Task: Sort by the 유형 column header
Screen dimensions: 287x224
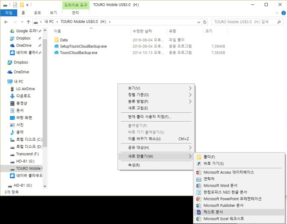Action: coord(185,31)
